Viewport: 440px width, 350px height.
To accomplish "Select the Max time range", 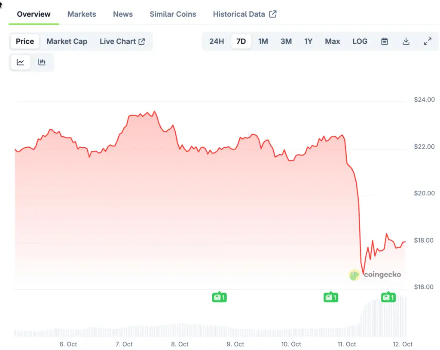I will pyautogui.click(x=332, y=42).
